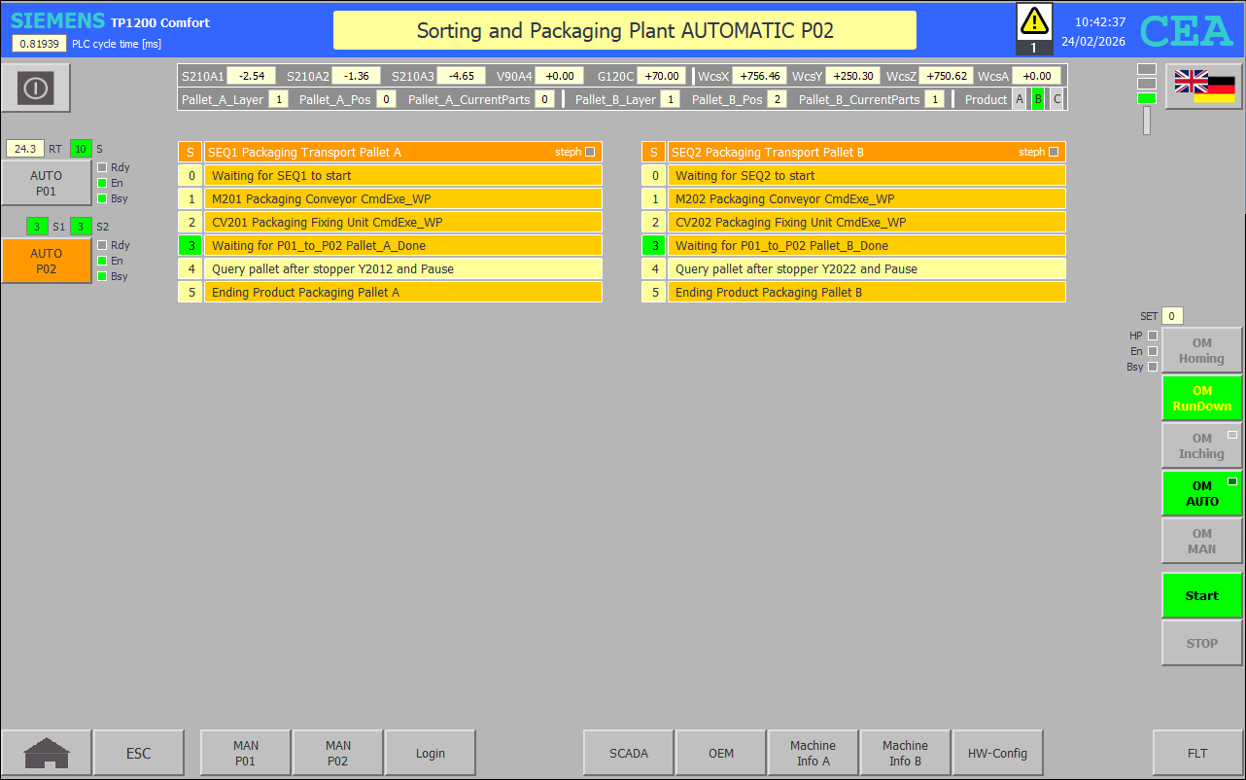This screenshot has width=1246, height=780.
Task: Click the vertical slider under the status lights
Action: tap(1147, 121)
